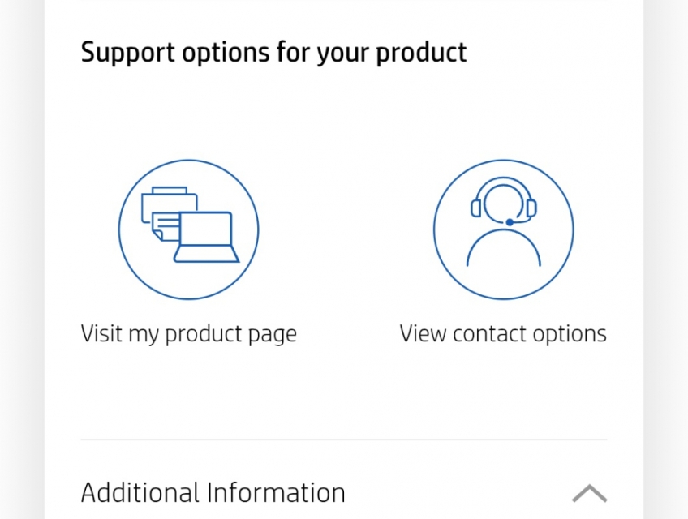Click the 'Additional Information' heading
The width and height of the screenshot is (688, 519).
[x=213, y=492]
